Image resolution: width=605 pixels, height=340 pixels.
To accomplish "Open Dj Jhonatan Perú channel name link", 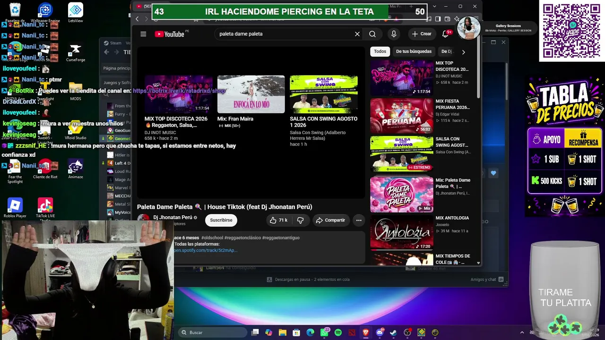I will pyautogui.click(x=173, y=218).
